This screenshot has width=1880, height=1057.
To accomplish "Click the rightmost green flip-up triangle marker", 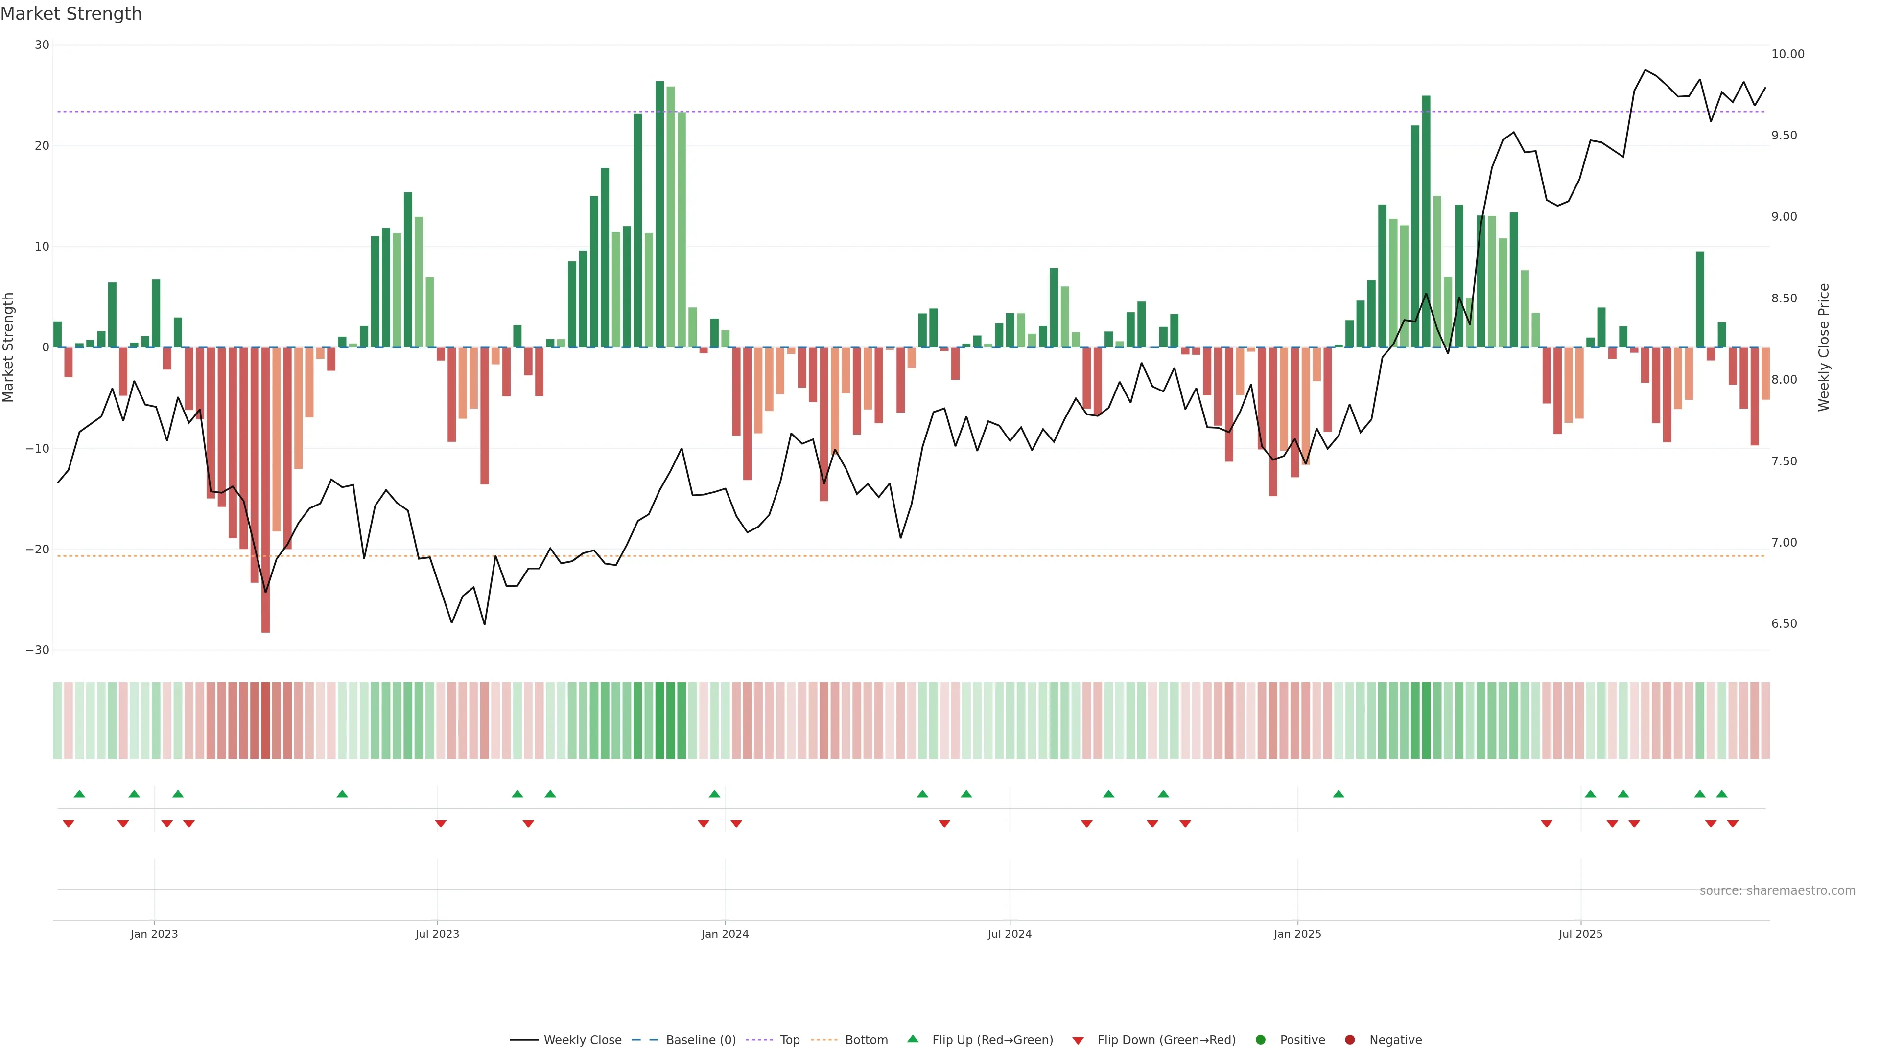I will 1722,794.
